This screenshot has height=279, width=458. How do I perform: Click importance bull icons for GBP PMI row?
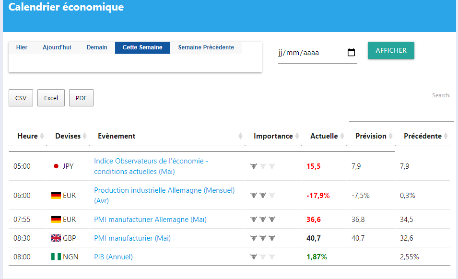pyautogui.click(x=263, y=238)
